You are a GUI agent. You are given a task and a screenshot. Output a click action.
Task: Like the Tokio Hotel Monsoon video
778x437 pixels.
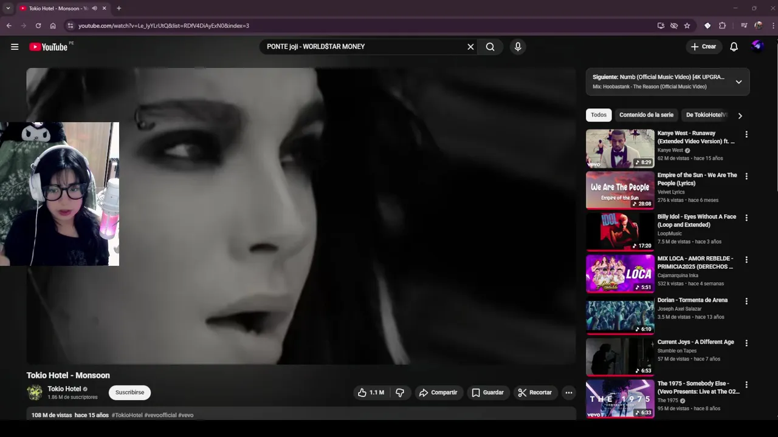(371, 393)
